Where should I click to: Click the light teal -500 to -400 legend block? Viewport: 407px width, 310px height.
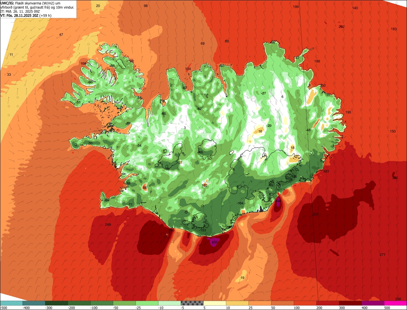(x=11, y=303)
